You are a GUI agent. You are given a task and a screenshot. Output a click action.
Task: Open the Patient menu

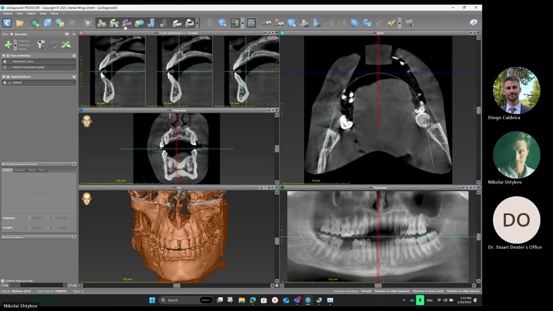[7, 13]
